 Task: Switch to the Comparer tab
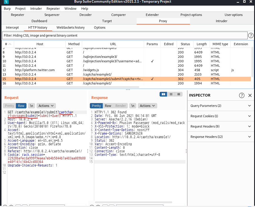pyautogui.click(x=118, y=15)
